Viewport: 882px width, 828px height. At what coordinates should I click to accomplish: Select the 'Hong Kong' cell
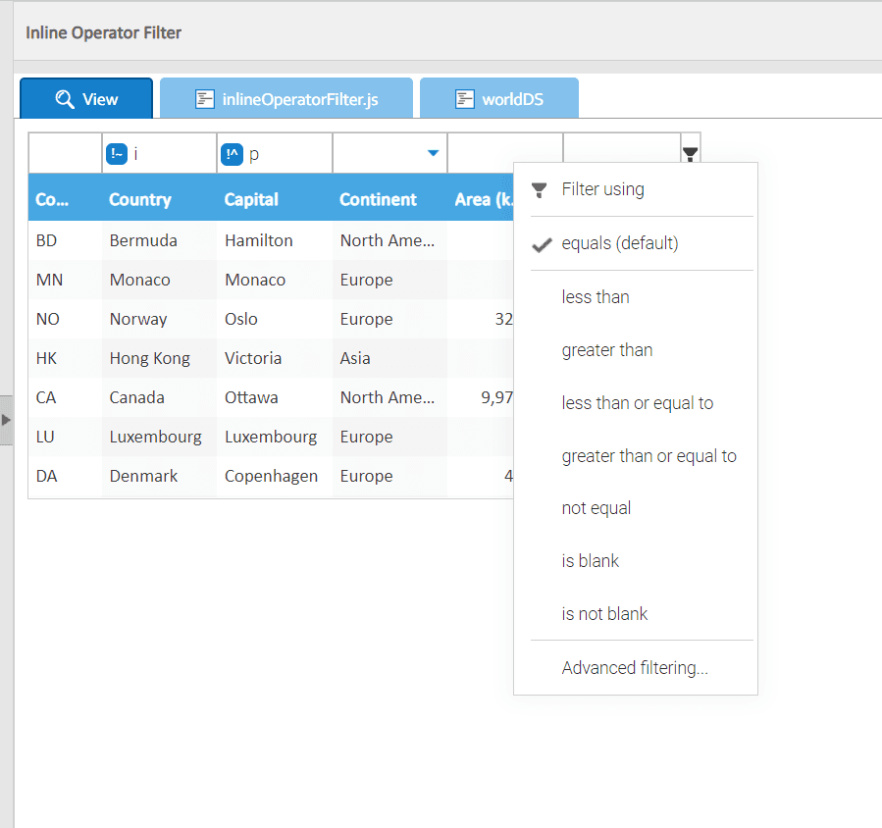tap(159, 358)
